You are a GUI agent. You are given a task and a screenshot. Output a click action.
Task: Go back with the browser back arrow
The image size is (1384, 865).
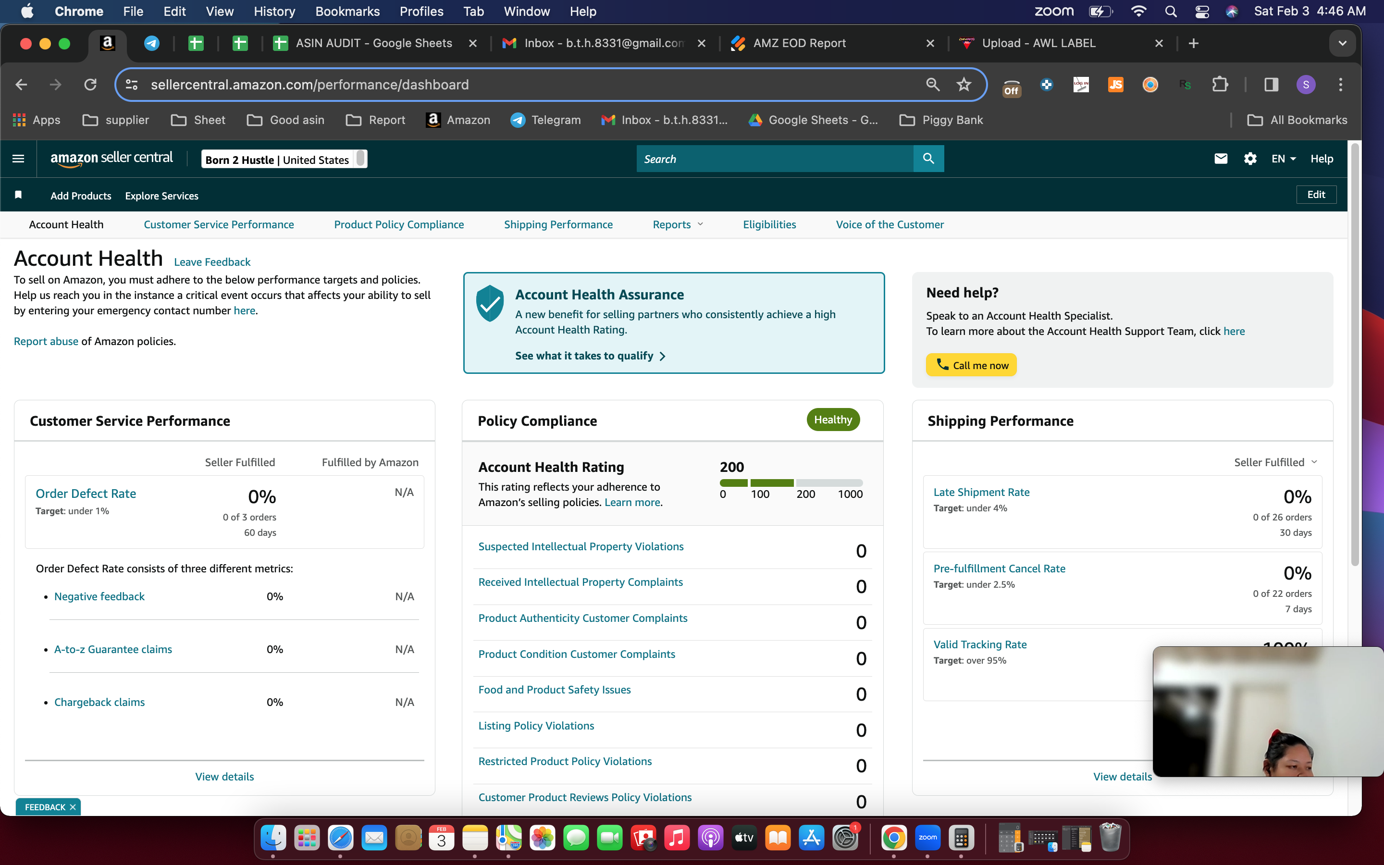[x=21, y=85]
